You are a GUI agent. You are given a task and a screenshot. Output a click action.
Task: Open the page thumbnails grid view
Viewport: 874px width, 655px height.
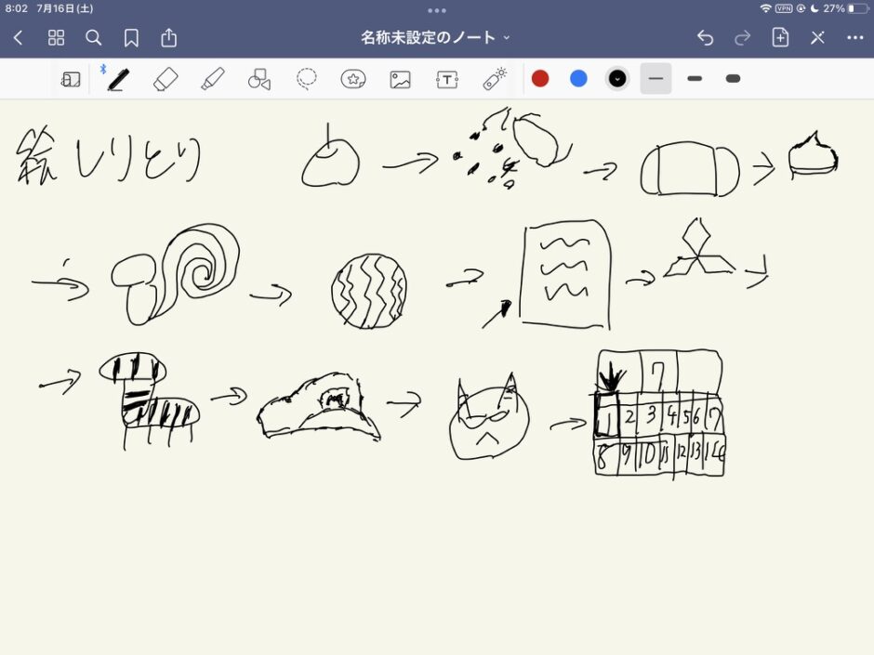tap(56, 37)
